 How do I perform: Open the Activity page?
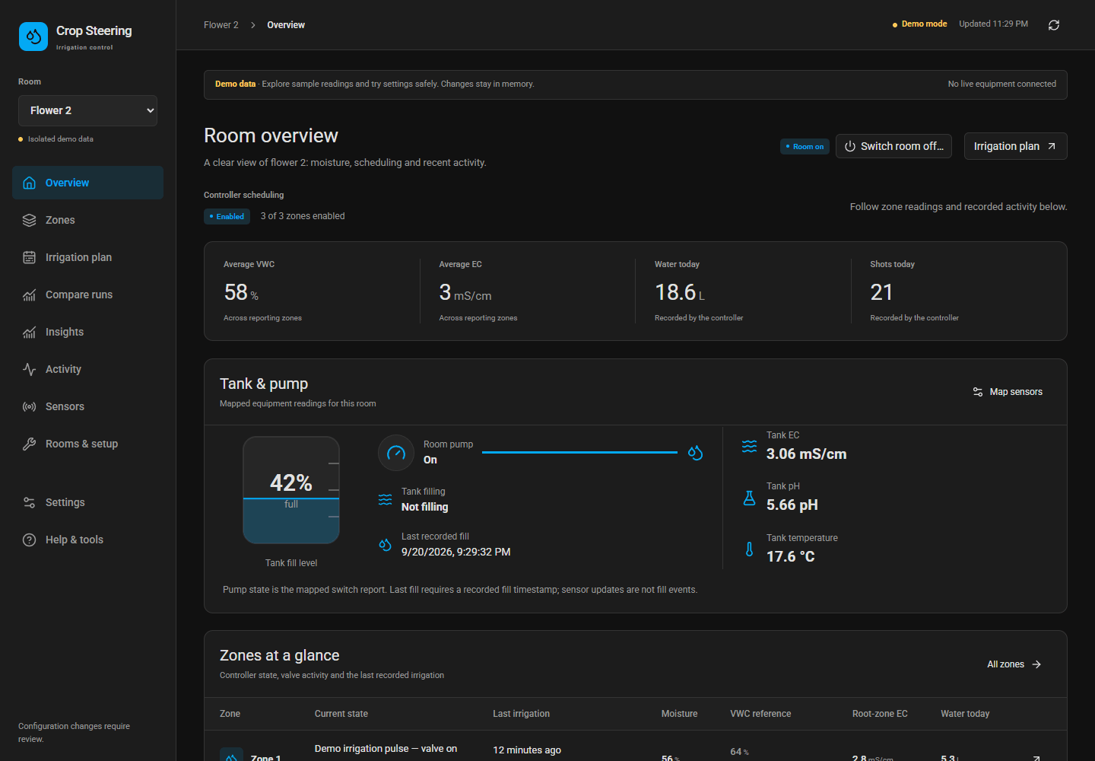87,369
